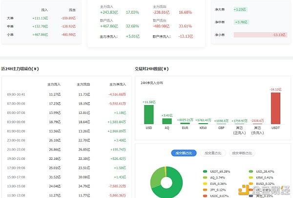This screenshot has width=293, height=198.
Task: Click 散户流出 value -480.98亿 in the center card
Action: tap(161, 26)
